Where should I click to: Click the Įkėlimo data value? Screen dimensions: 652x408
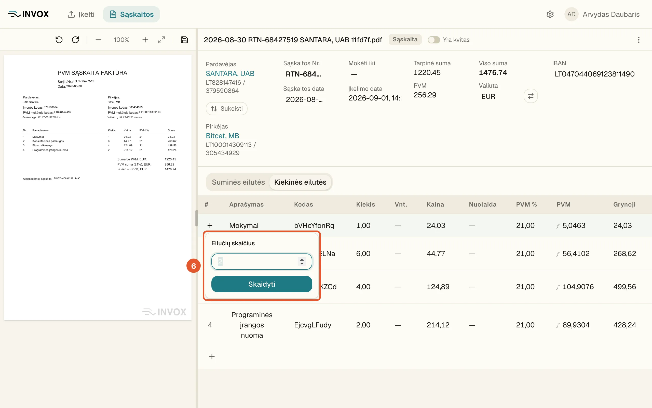click(x=375, y=98)
